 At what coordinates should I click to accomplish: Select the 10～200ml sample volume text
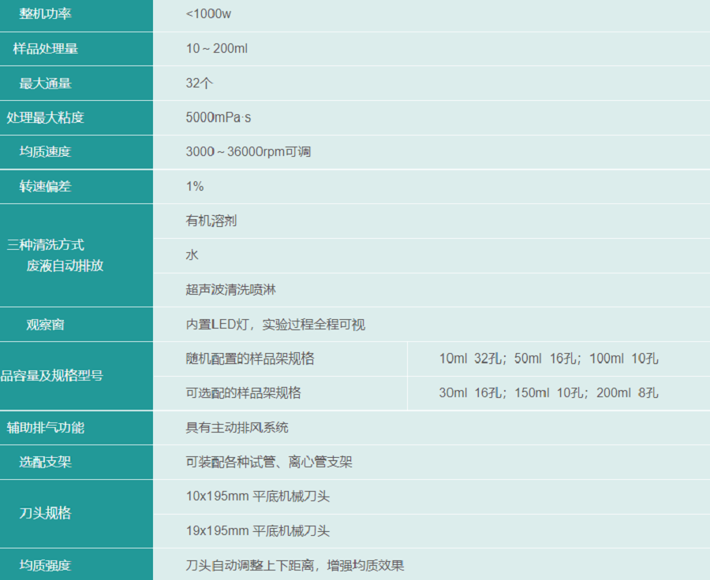(217, 49)
